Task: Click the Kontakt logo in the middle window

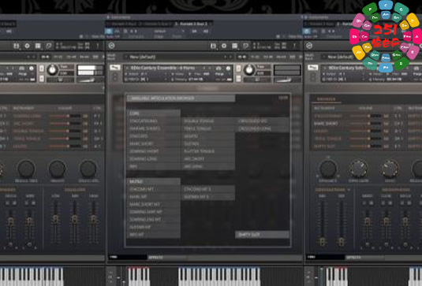Action: (x=112, y=46)
